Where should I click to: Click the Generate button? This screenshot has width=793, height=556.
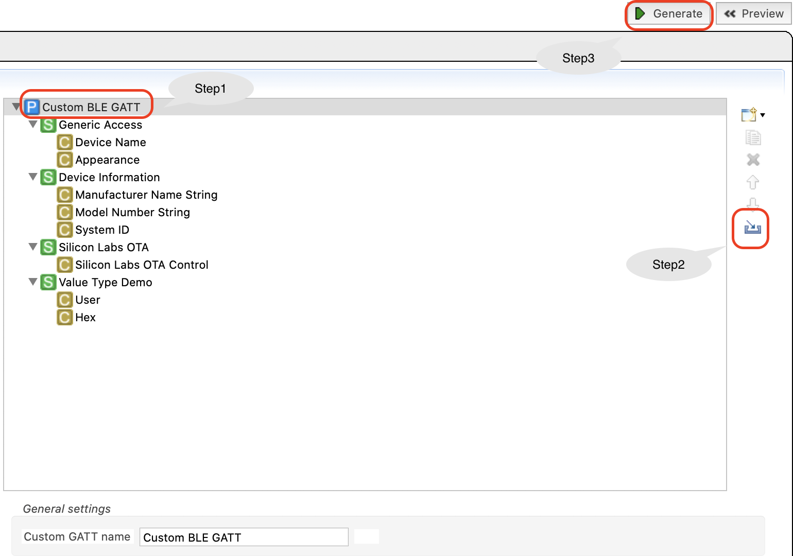[669, 14]
